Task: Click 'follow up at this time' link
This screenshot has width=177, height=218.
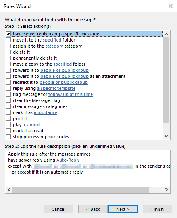Action: click(71, 95)
